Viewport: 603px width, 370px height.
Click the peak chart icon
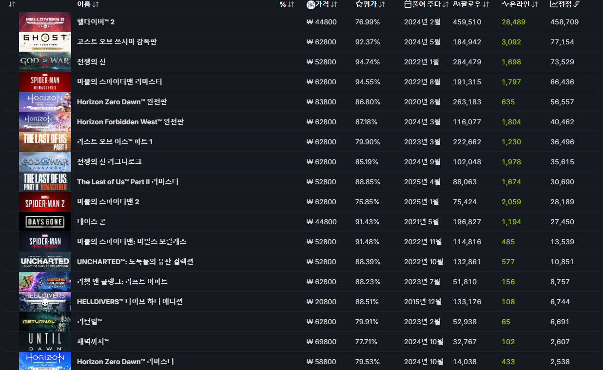click(x=554, y=4)
